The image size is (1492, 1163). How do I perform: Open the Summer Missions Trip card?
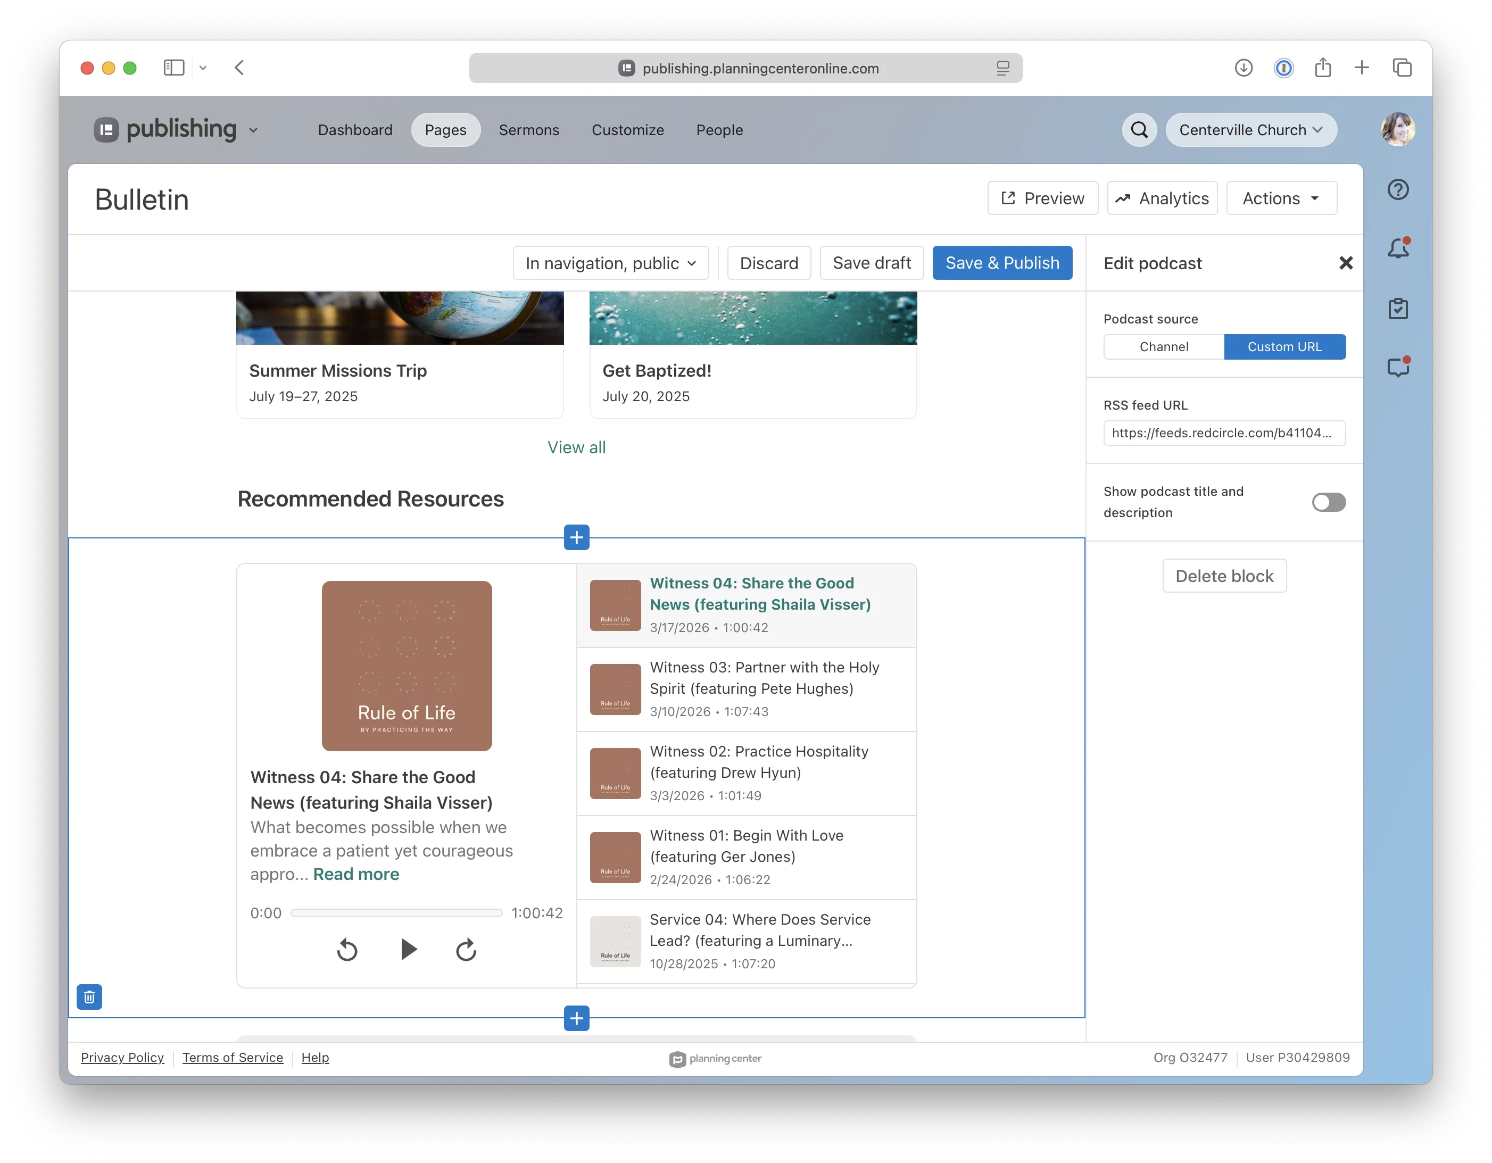[x=400, y=354]
